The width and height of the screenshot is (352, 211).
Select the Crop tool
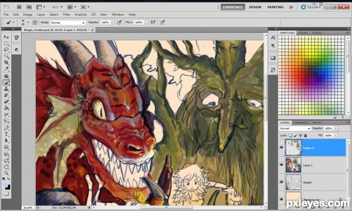[6, 62]
